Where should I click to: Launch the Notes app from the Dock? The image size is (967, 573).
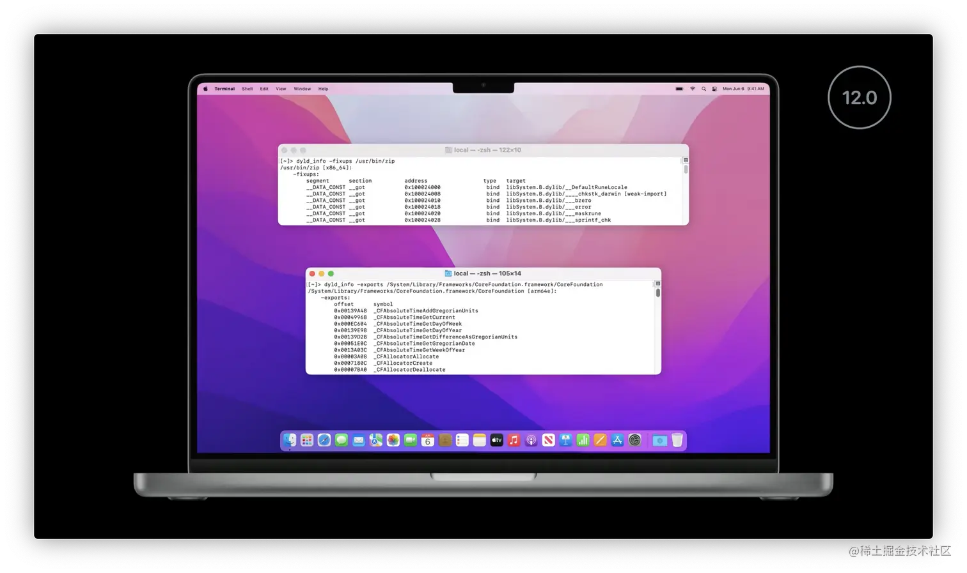tap(480, 440)
